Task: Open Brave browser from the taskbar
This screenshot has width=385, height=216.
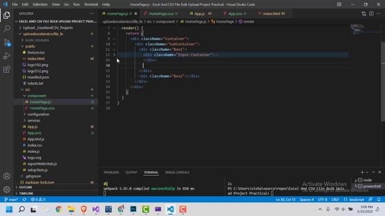Action: [x=84, y=209]
